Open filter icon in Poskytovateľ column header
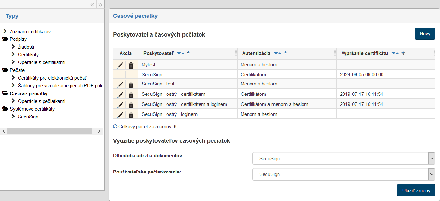This screenshot has width=440, height=201. pyautogui.click(x=189, y=53)
